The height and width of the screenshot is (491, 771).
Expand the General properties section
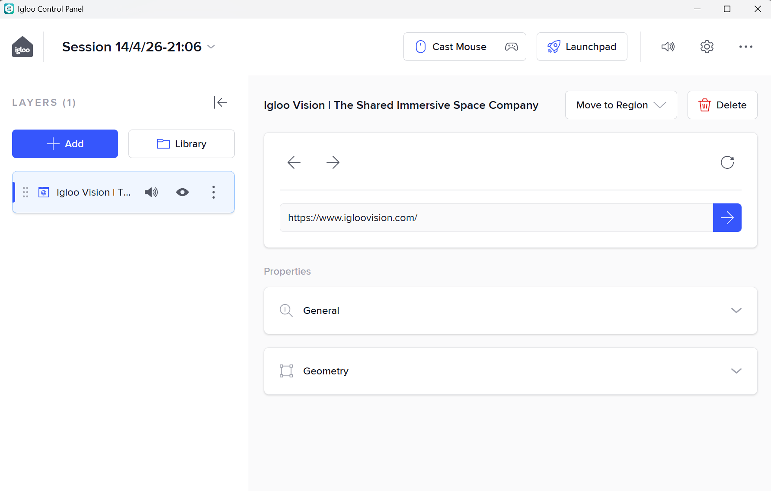pyautogui.click(x=510, y=310)
